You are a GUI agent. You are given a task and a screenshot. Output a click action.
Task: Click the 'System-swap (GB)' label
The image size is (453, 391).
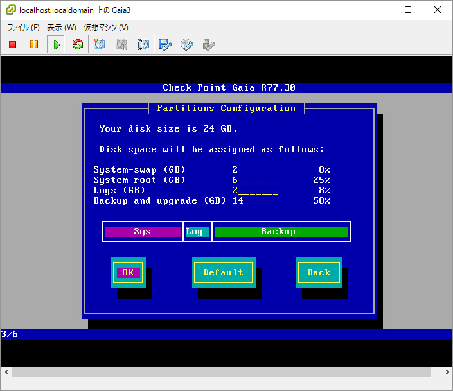coord(139,169)
